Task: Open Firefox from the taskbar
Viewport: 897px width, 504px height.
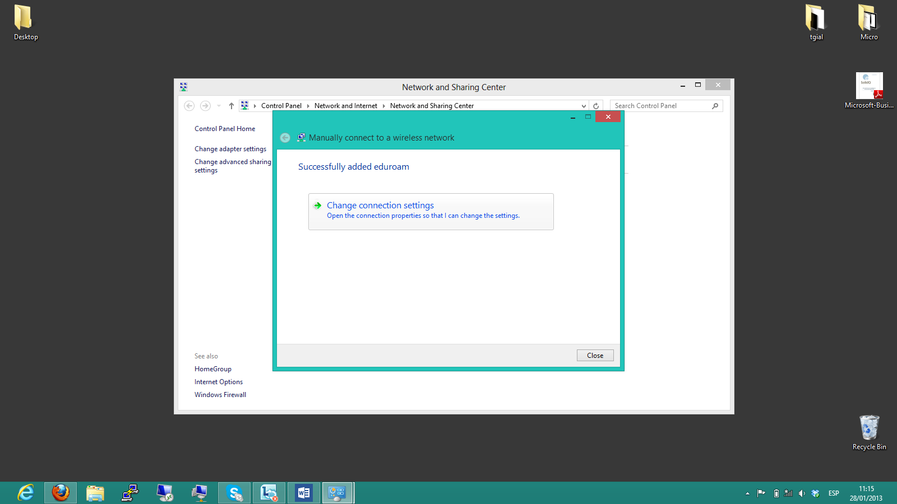Action: tap(61, 493)
